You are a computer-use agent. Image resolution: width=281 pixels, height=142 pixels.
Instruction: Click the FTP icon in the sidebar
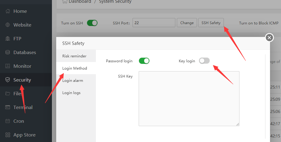point(8,39)
